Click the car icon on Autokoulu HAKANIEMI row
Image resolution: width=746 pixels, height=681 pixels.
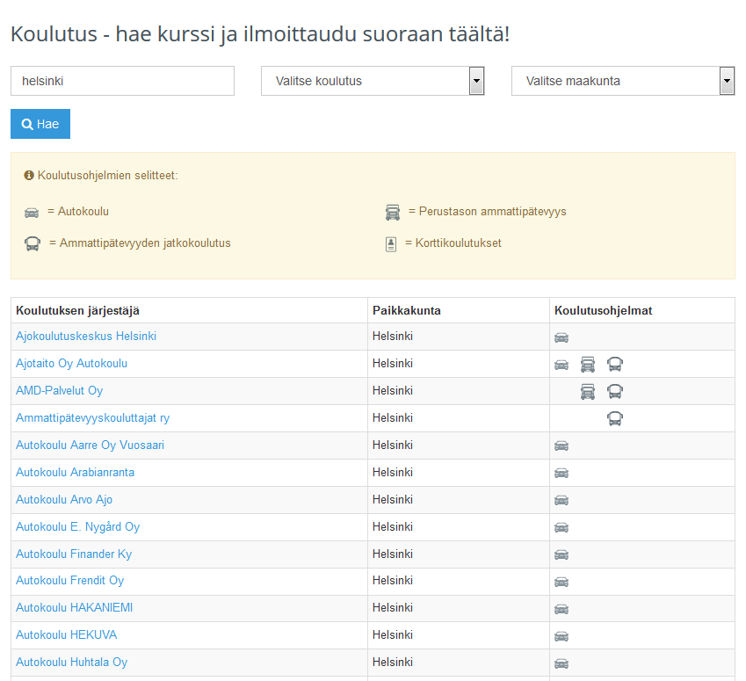[561, 608]
